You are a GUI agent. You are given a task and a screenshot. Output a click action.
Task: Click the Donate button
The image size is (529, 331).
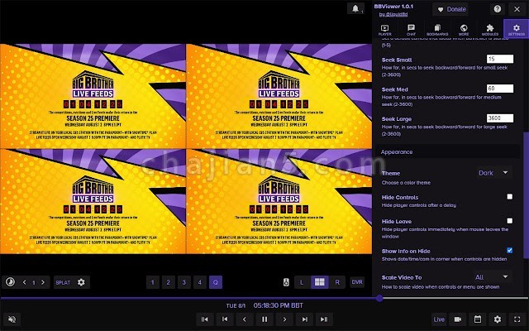[452, 9]
